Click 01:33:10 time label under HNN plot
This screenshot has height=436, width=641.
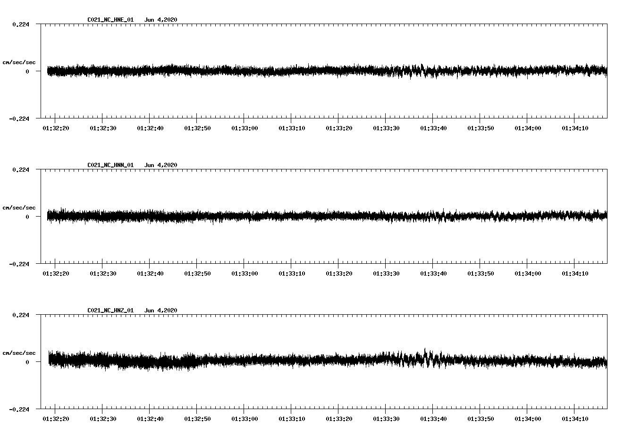(x=292, y=274)
